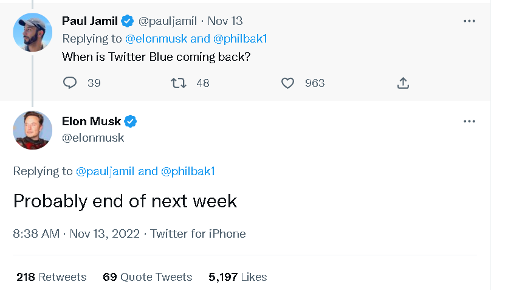
Task: Click the reply icon on Paul Jamil's tweet
Action: click(x=70, y=83)
